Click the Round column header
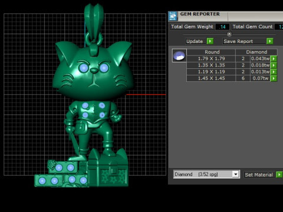Viewport: 283px width, 212px height. [212, 52]
